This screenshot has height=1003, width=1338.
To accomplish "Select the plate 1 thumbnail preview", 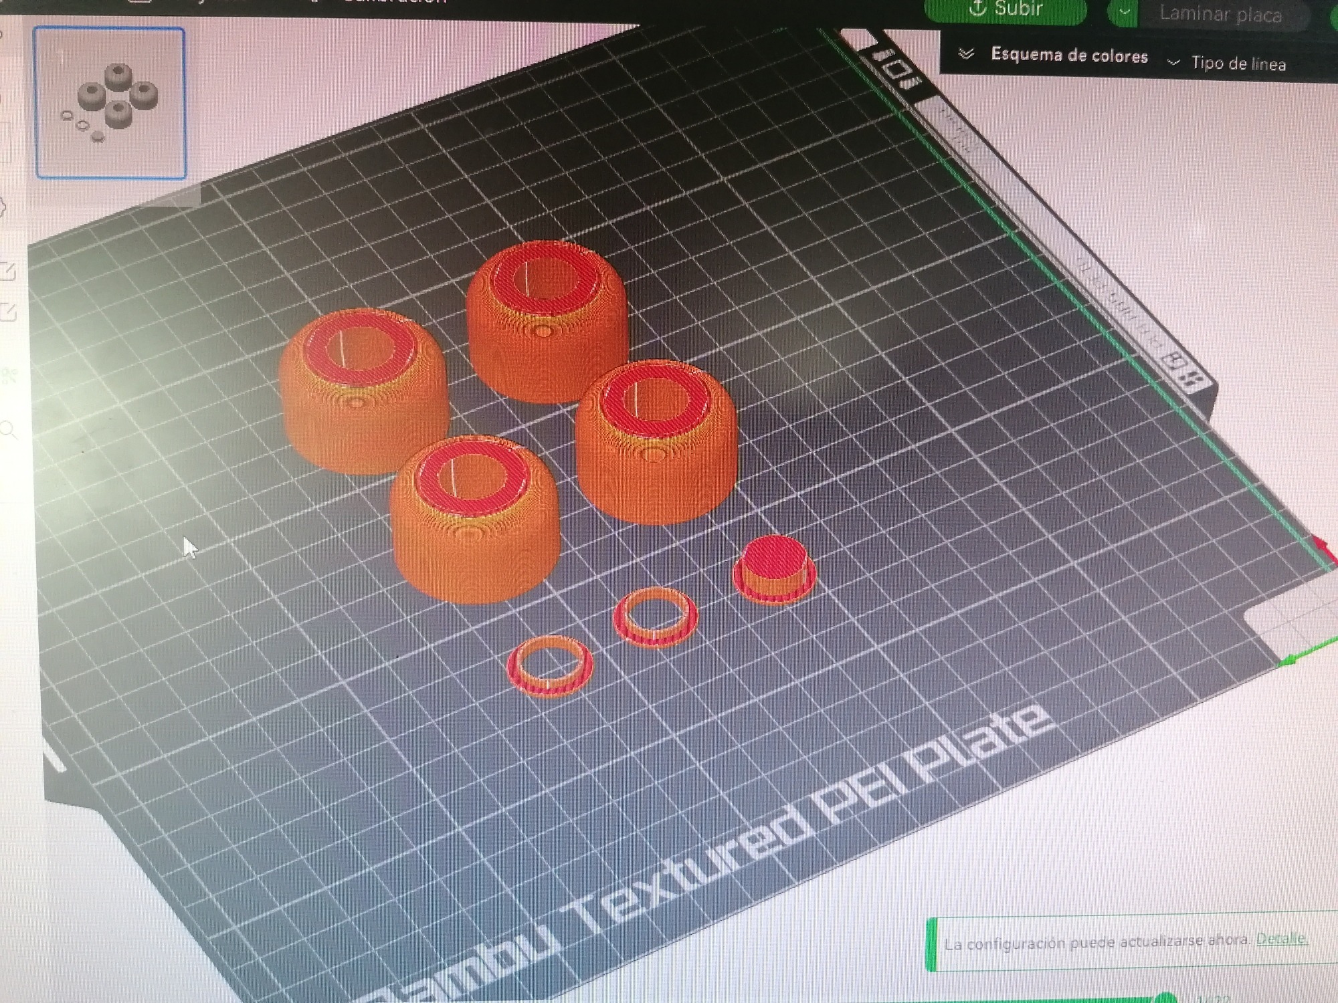I will 110,103.
